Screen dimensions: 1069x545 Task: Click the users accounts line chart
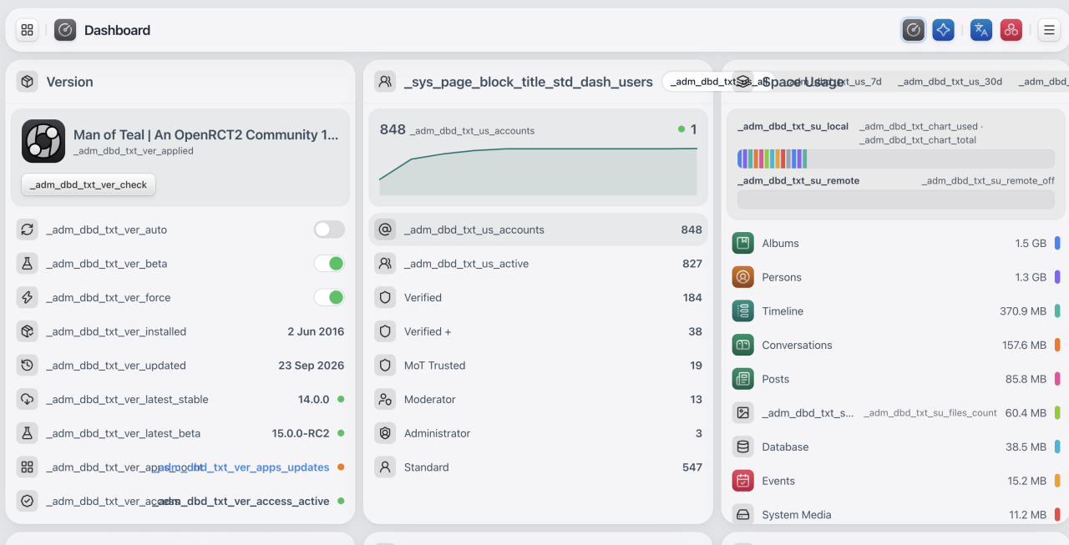[538, 170]
